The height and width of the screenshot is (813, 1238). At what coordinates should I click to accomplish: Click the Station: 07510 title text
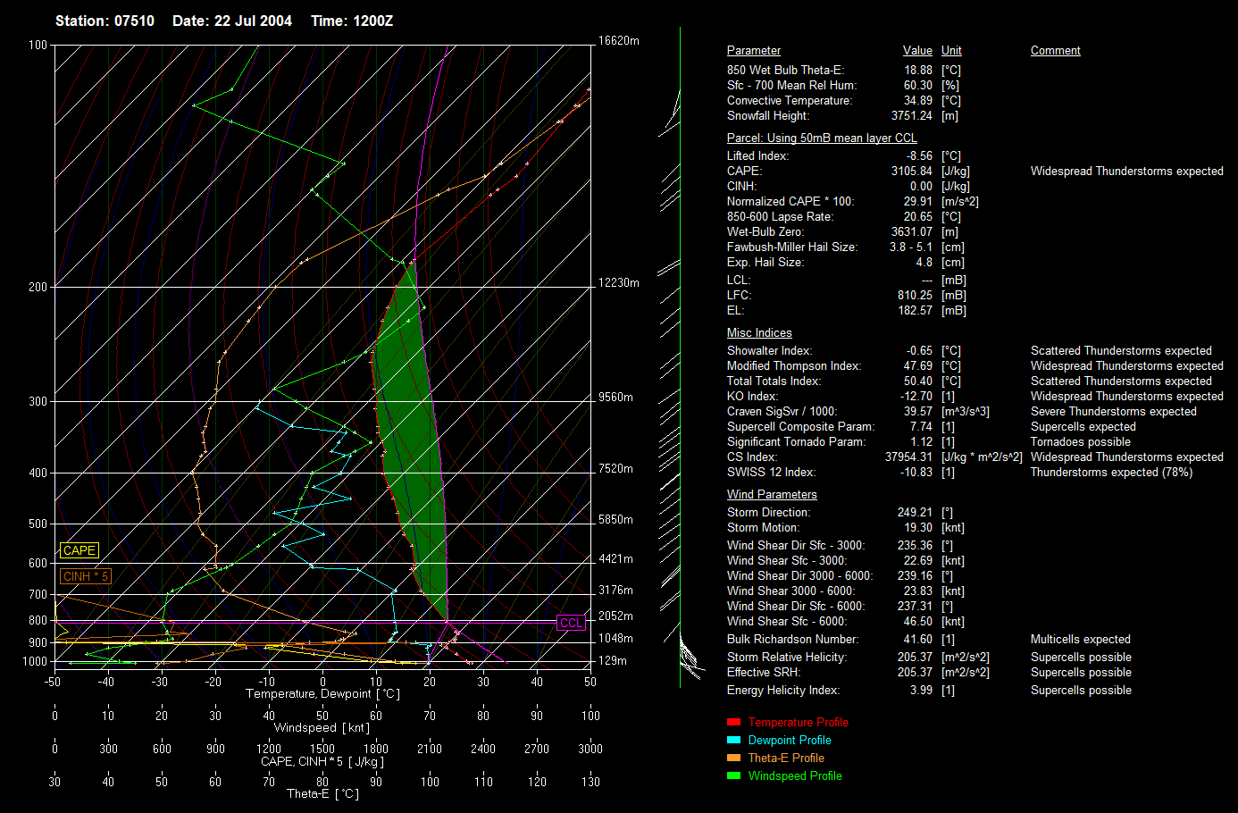coord(105,21)
